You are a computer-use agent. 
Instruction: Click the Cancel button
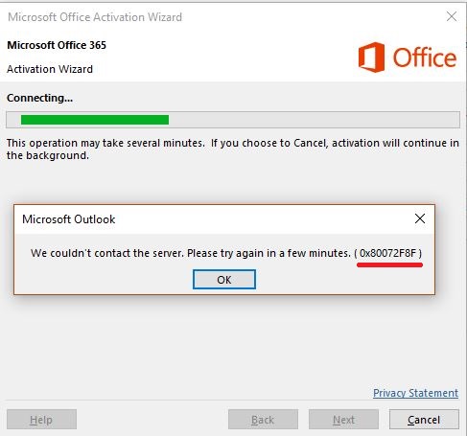(424, 420)
